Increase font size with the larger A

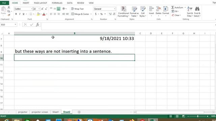[43, 9]
